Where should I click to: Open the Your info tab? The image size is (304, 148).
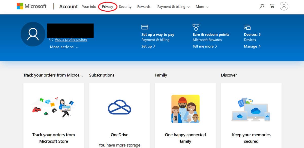pos(89,7)
